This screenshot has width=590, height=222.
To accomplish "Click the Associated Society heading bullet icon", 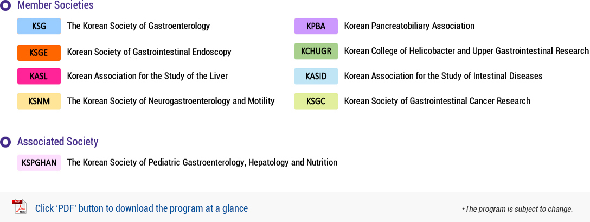I will pyautogui.click(x=6, y=142).
